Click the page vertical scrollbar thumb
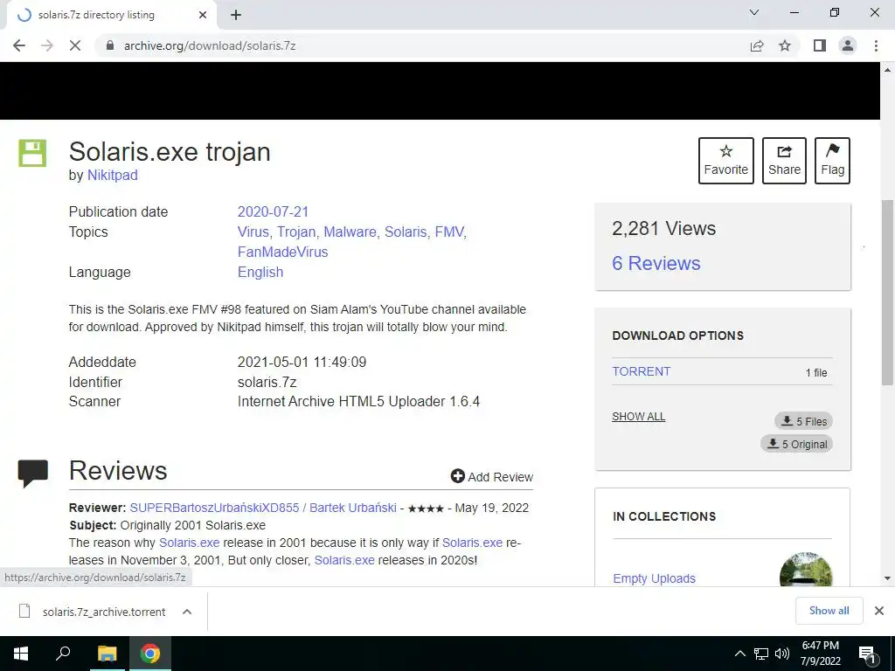Viewport: 895px width, 671px height. [887, 293]
